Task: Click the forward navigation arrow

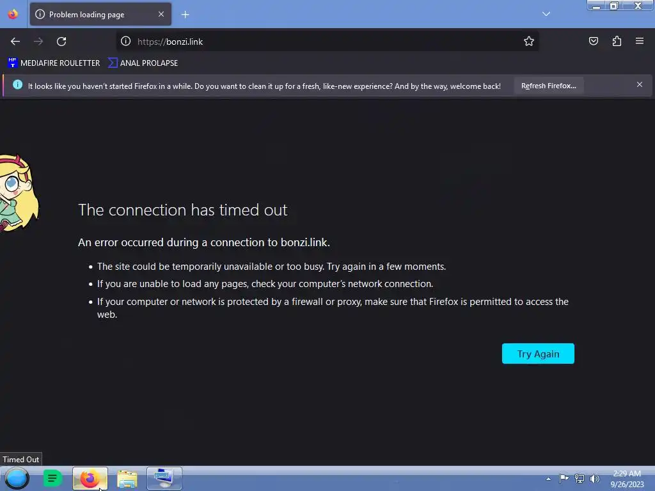Action: (x=38, y=42)
